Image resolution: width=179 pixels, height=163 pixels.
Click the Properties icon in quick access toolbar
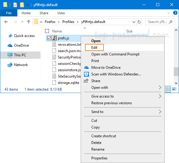(15, 5)
